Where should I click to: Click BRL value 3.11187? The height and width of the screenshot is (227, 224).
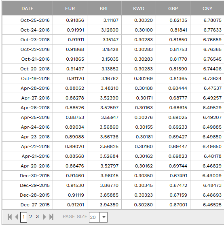click(111, 20)
